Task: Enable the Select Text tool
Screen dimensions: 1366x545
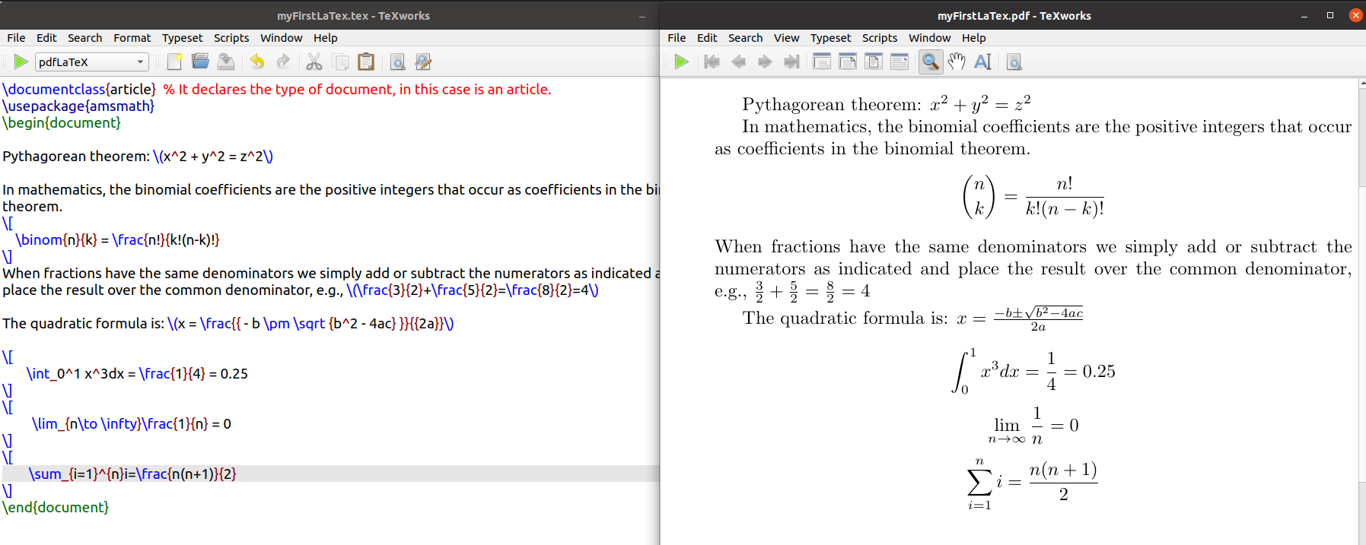Action: coord(982,62)
